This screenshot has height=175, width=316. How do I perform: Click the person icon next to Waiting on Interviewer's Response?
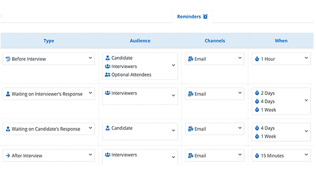coord(8,94)
